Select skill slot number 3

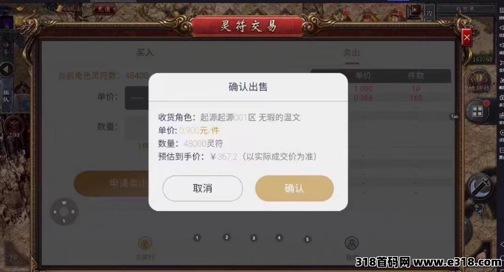tap(254, 238)
